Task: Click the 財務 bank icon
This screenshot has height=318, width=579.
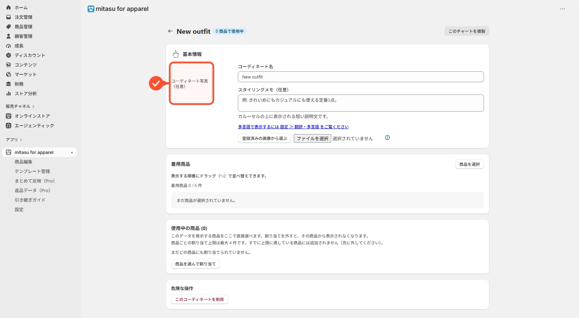Action: tap(9, 84)
